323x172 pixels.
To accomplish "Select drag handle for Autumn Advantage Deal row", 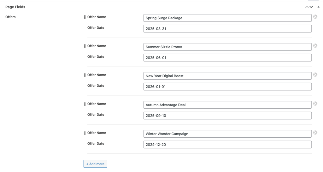I will click(85, 104).
